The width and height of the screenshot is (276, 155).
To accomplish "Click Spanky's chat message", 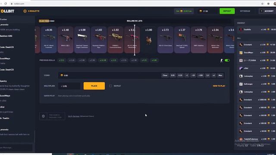I will tap(15, 87).
